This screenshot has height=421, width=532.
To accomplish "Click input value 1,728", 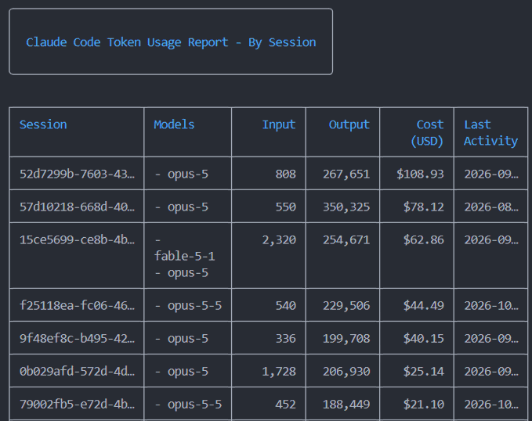I will pyautogui.click(x=279, y=372).
